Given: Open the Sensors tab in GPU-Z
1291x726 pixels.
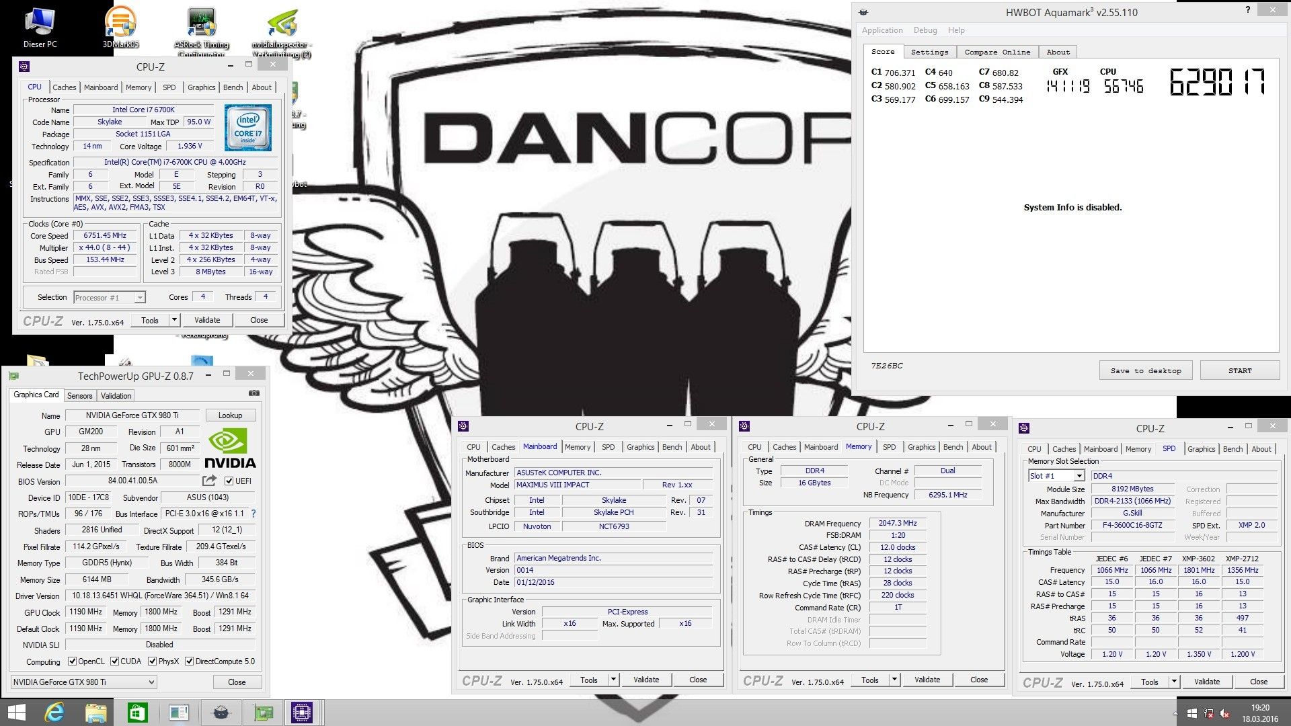Looking at the screenshot, I should click(x=79, y=396).
